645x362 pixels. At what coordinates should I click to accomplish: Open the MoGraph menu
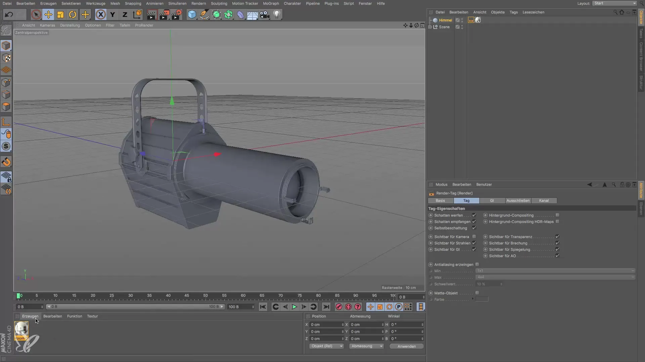[x=271, y=3]
